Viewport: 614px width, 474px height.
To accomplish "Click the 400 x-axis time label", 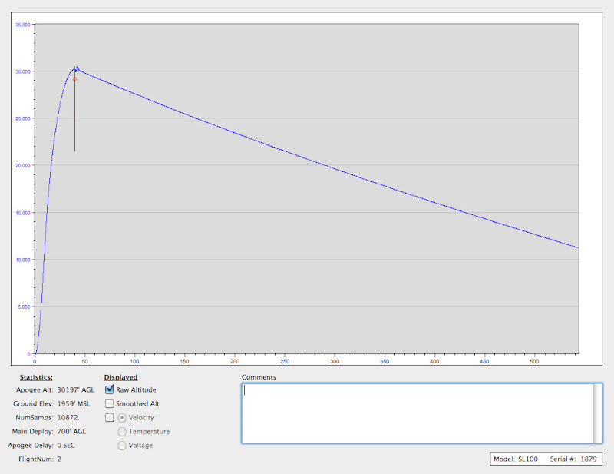I will click(x=434, y=362).
